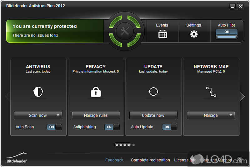Click the Bitdefender logo

17,158
